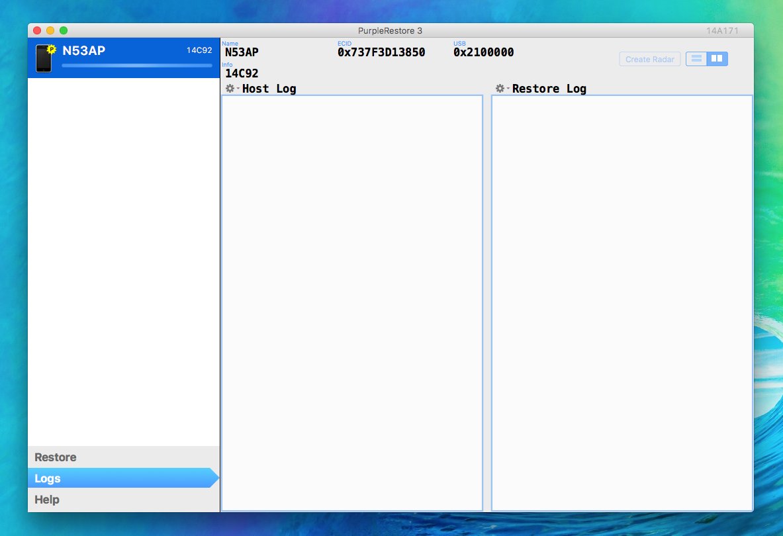
Task: Minimize the PurpleRestore window
Action: (50, 30)
